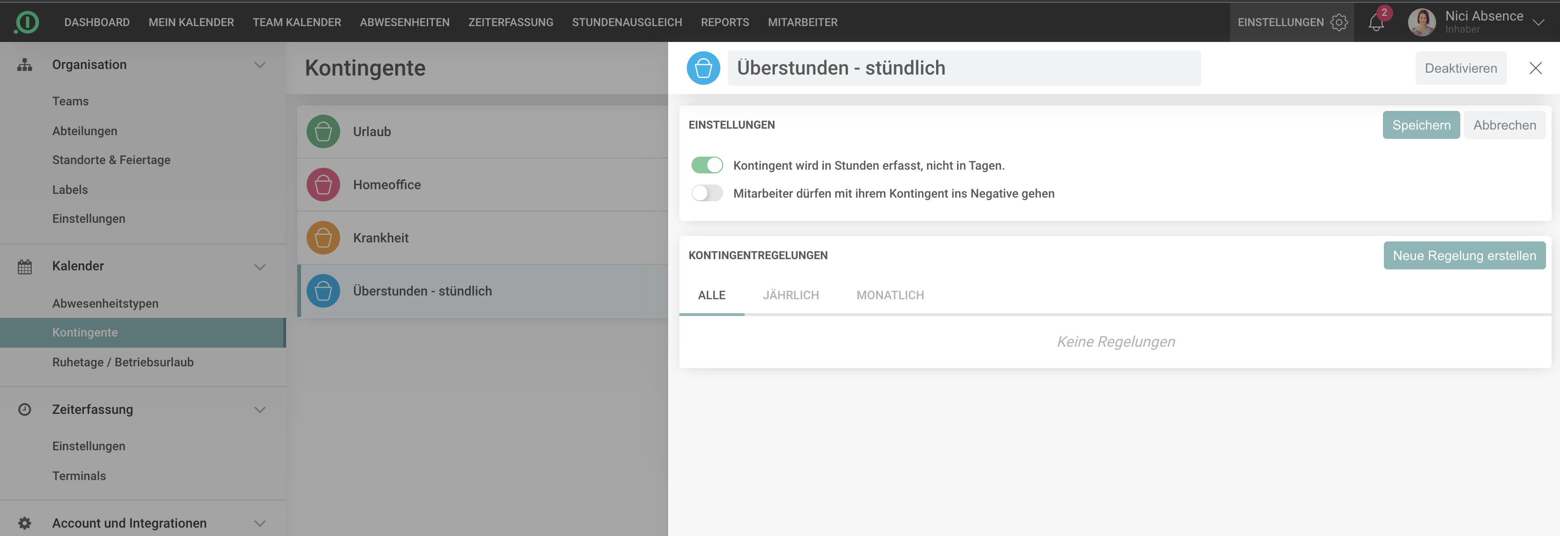Close the Überstunden detail panel
Screen dimensions: 1560x536
click(1535, 68)
